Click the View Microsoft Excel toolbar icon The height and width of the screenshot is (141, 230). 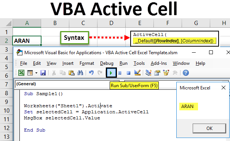pyautogui.click(x=21, y=73)
